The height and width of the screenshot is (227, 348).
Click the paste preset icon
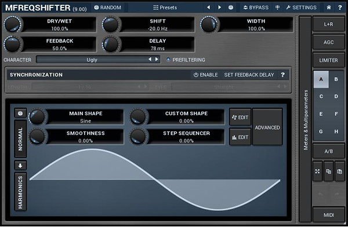pyautogui.click(x=340, y=171)
